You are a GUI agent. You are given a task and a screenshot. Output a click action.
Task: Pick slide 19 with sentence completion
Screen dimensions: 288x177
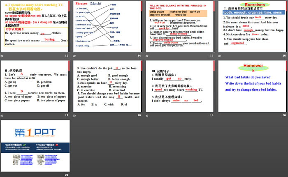[x=180, y=86]
